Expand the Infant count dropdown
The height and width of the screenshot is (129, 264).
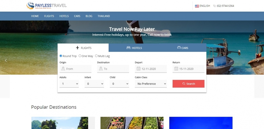(94, 84)
